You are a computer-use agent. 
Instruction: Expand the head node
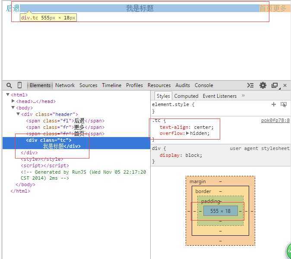point(13,101)
